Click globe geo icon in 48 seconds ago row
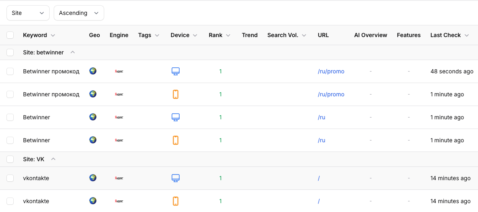 pos(93,71)
